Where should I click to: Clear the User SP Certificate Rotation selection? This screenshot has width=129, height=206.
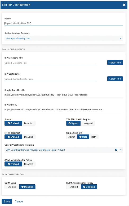pos(116,150)
